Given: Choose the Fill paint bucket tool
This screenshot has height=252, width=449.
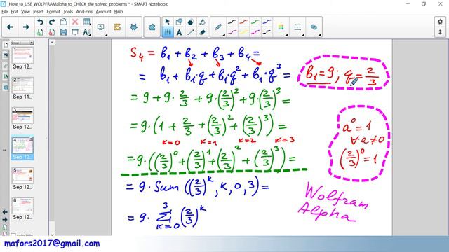Looking at the screenshot, I should (x=203, y=22).
